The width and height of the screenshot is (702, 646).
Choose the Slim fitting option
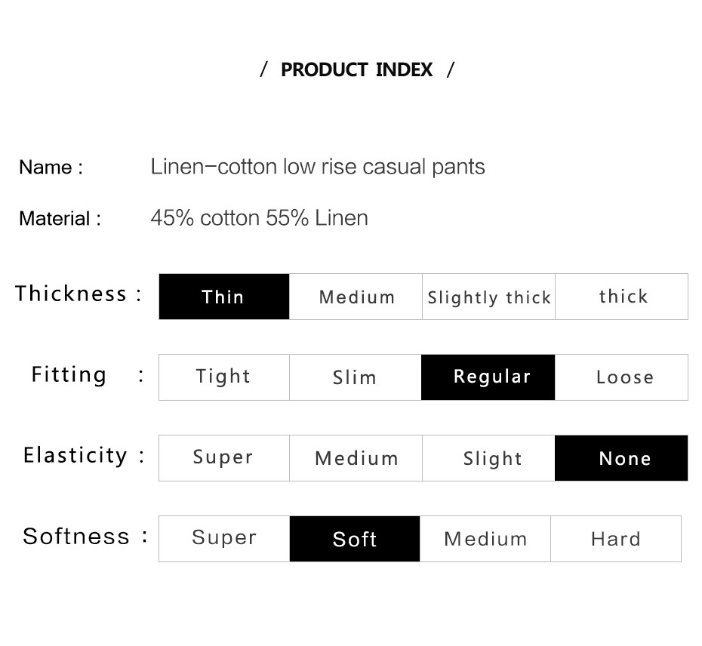coord(356,377)
